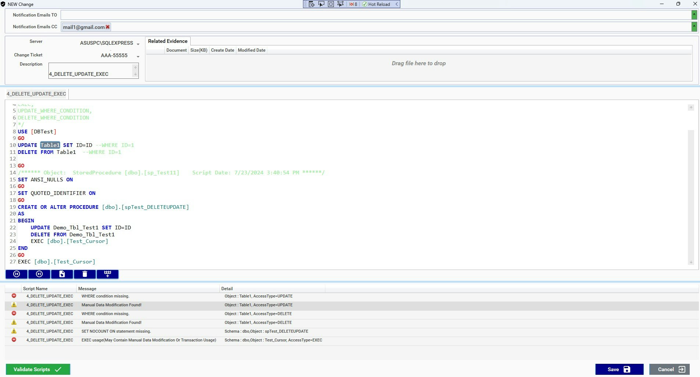Viewport: 700px width, 377px height.
Task: Toggle the Track Focused Element icon
Action: pos(340,4)
